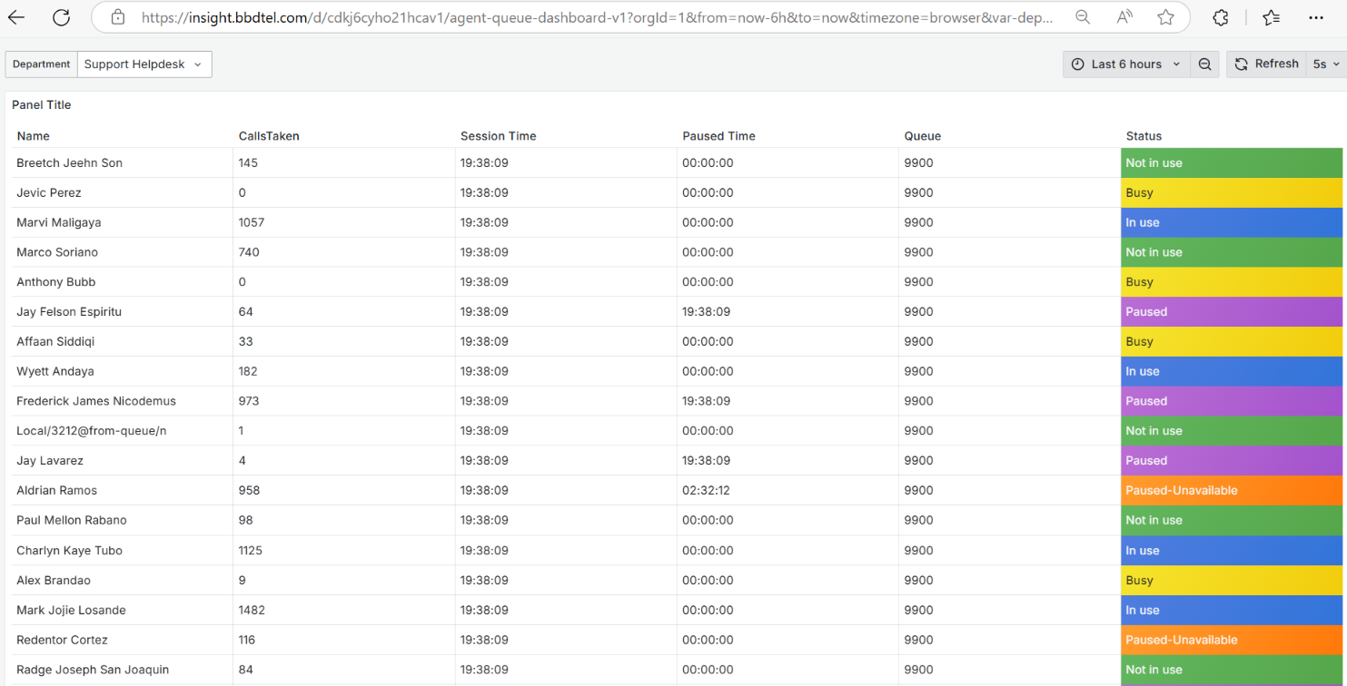Add page to favorites with star icon
Screen dimensions: 1347x686
pyautogui.click(x=1165, y=17)
